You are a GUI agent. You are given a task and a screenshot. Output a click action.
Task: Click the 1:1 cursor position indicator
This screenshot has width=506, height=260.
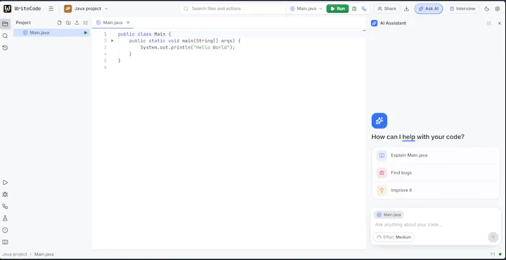coord(493,254)
